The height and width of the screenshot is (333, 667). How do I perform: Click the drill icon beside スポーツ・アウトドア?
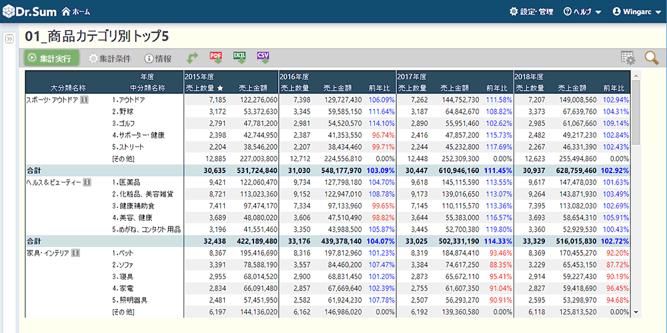tap(85, 100)
